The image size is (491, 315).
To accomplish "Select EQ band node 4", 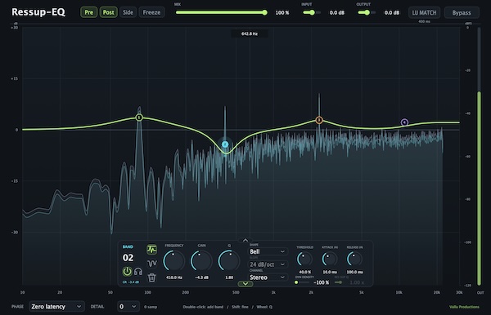I will [x=404, y=122].
